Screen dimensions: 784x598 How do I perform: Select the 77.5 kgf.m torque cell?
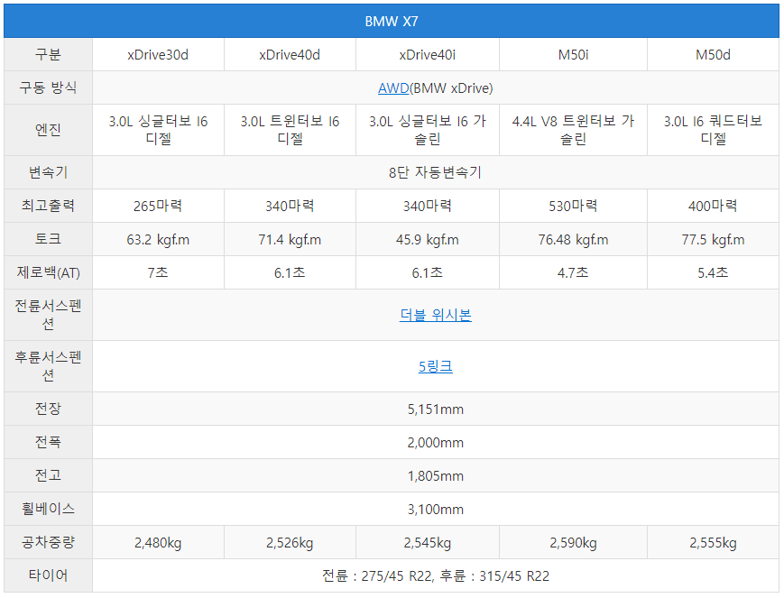[713, 240]
